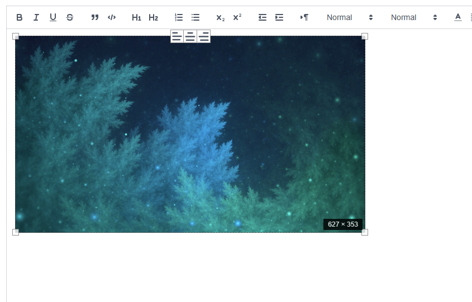Apply strikethrough formatting
The image size is (472, 302).
[x=70, y=17]
